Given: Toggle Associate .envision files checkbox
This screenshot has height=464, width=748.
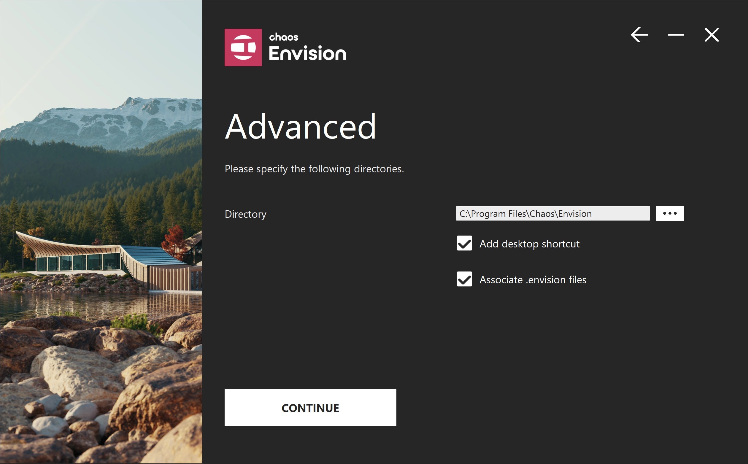Looking at the screenshot, I should (x=464, y=279).
